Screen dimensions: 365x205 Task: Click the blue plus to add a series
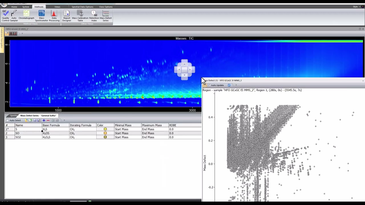point(44,120)
